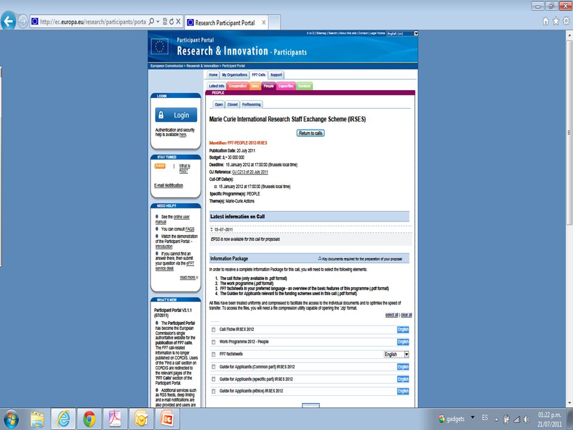Collapse the 19-07-2011 news entry
This screenshot has height=430, width=573.
point(211,229)
